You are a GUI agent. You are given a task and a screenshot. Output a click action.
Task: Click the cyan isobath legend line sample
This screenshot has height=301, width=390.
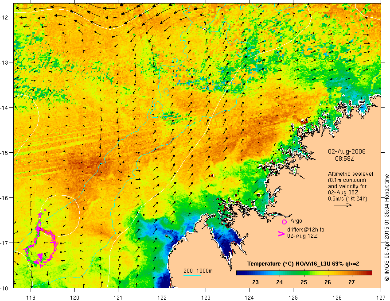coord(192,275)
